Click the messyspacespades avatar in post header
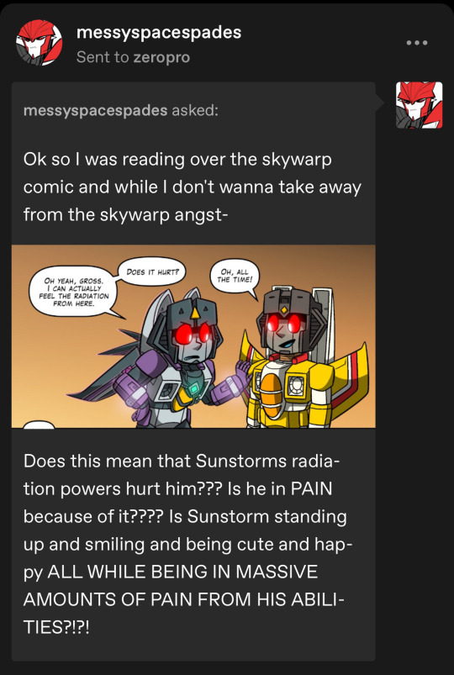Viewport: 454px width, 675px height. 40,43
